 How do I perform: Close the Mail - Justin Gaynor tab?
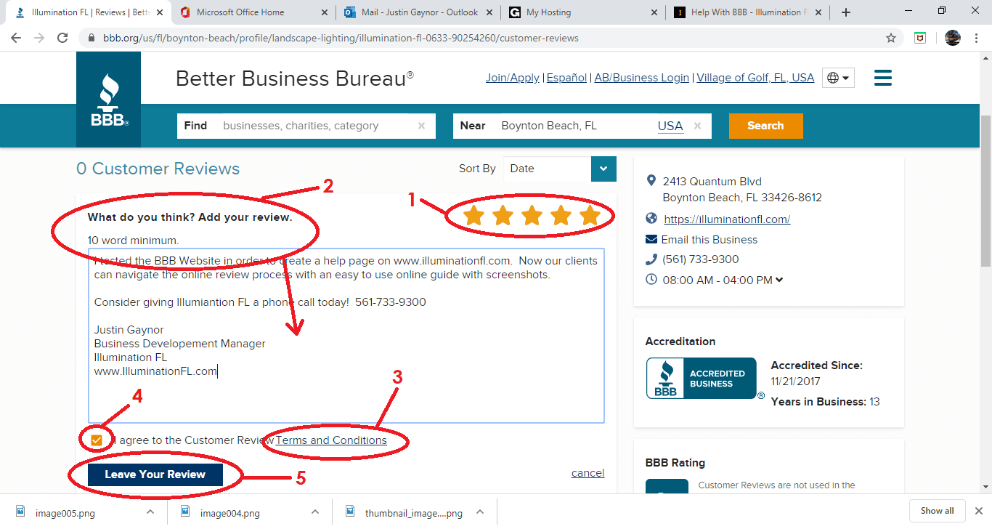[x=489, y=12]
